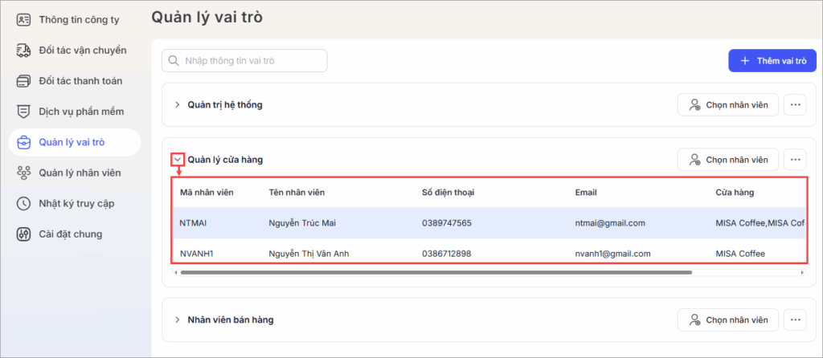823x358 pixels.
Task: Expand the Quản trị hệ thống role
Action: (178, 105)
